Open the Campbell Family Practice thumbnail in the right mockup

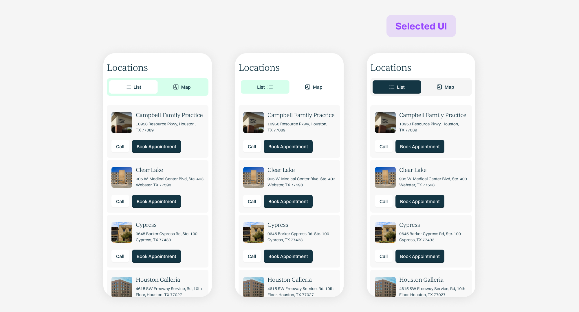click(385, 122)
